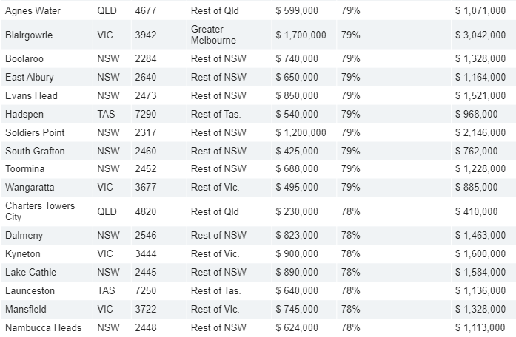
Task: Click Soldiers Point price $ 2,146,000
Action: point(480,132)
